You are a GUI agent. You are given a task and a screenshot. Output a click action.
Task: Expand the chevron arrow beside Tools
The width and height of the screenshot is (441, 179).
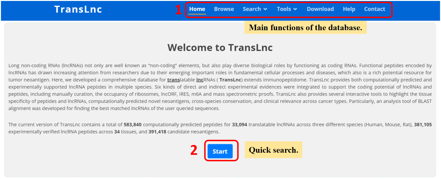tap(295, 9)
